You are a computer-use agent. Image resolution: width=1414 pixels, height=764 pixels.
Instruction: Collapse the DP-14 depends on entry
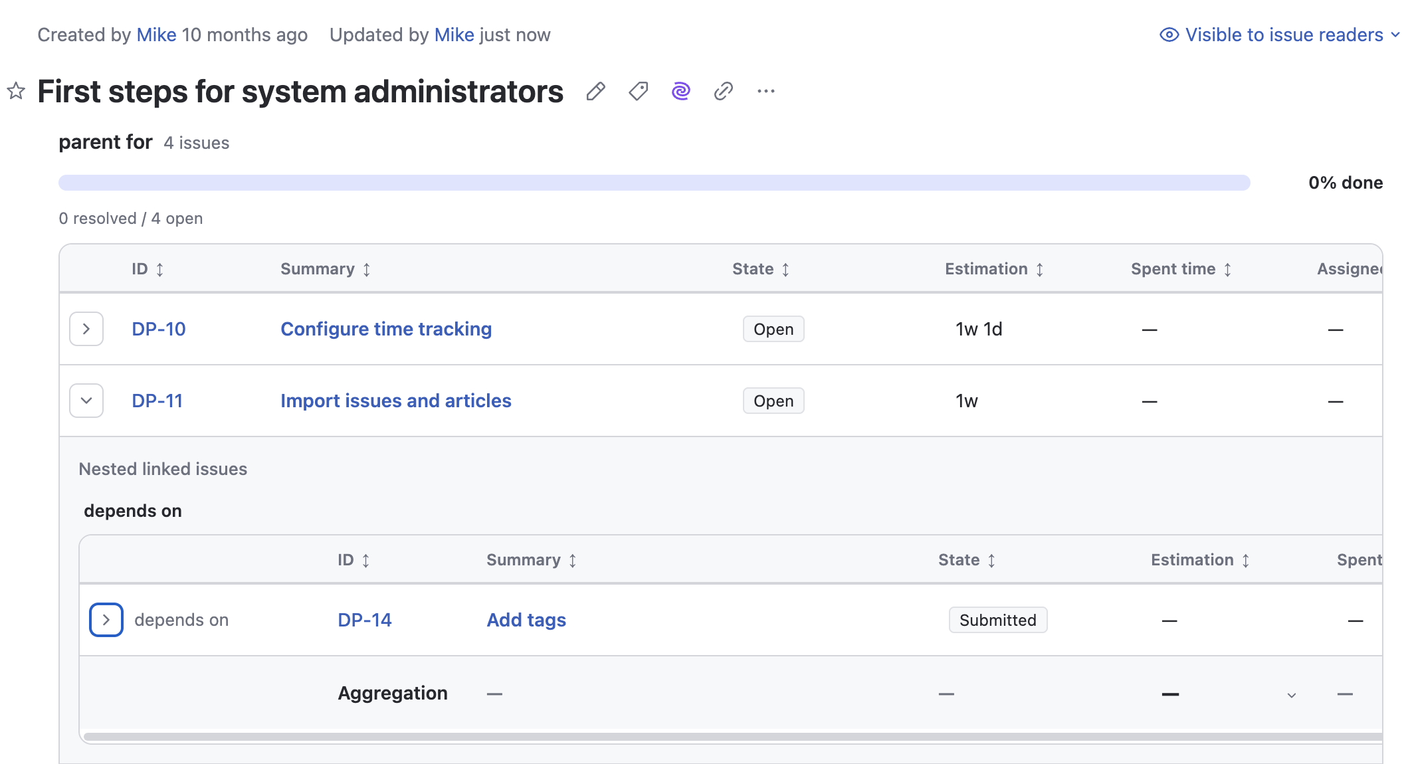tap(106, 620)
